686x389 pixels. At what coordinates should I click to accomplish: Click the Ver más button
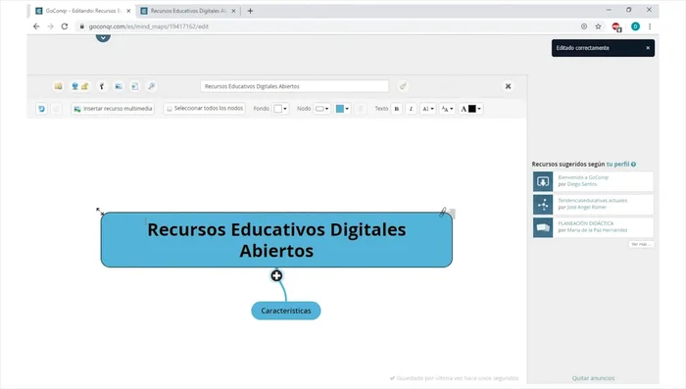pyautogui.click(x=641, y=244)
